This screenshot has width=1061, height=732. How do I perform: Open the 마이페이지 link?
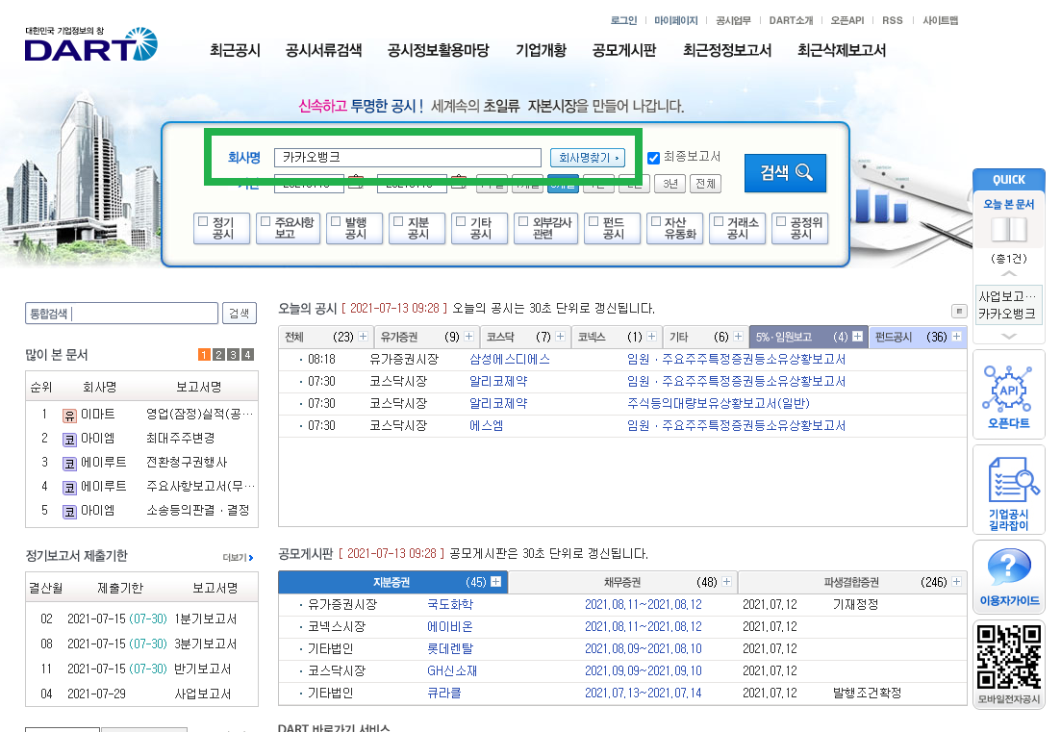click(x=675, y=20)
